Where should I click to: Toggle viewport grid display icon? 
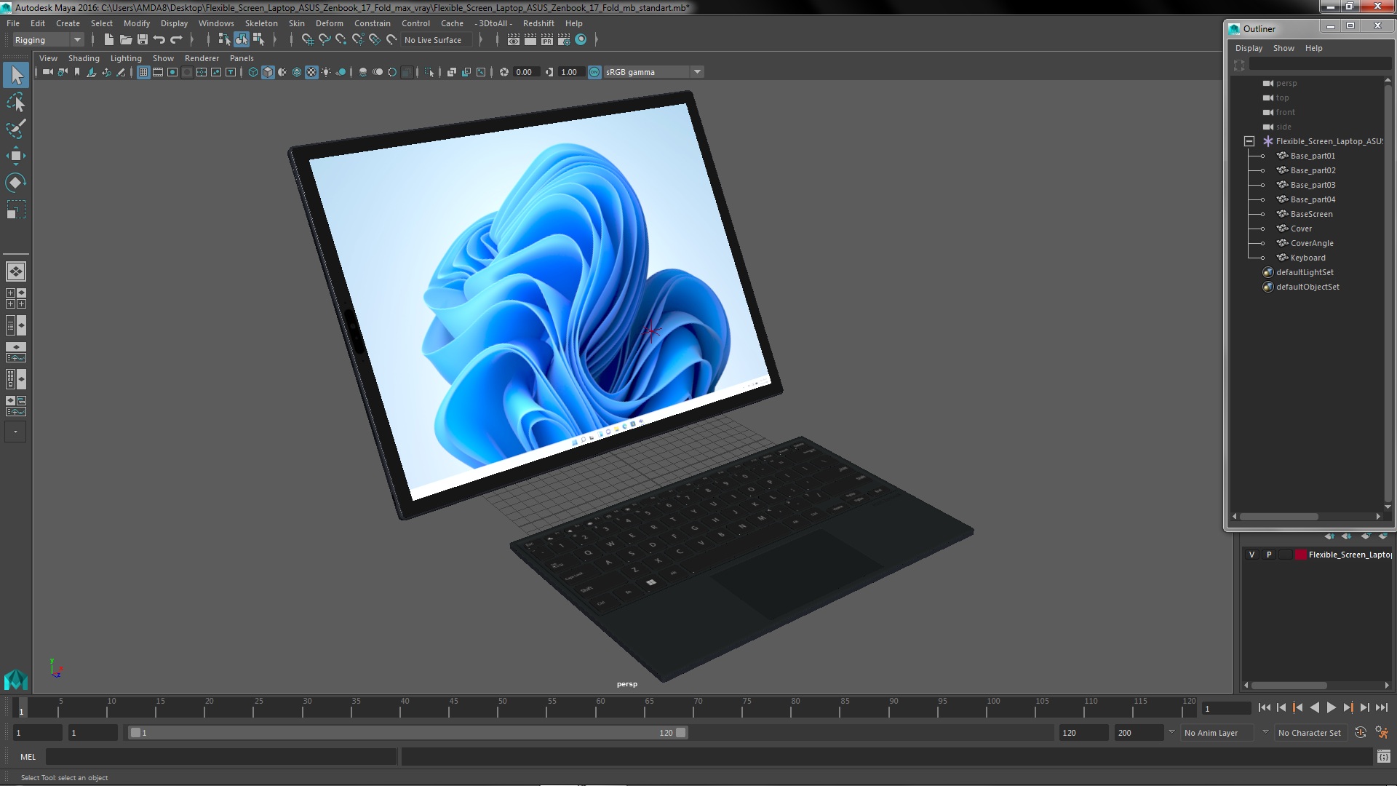143,72
